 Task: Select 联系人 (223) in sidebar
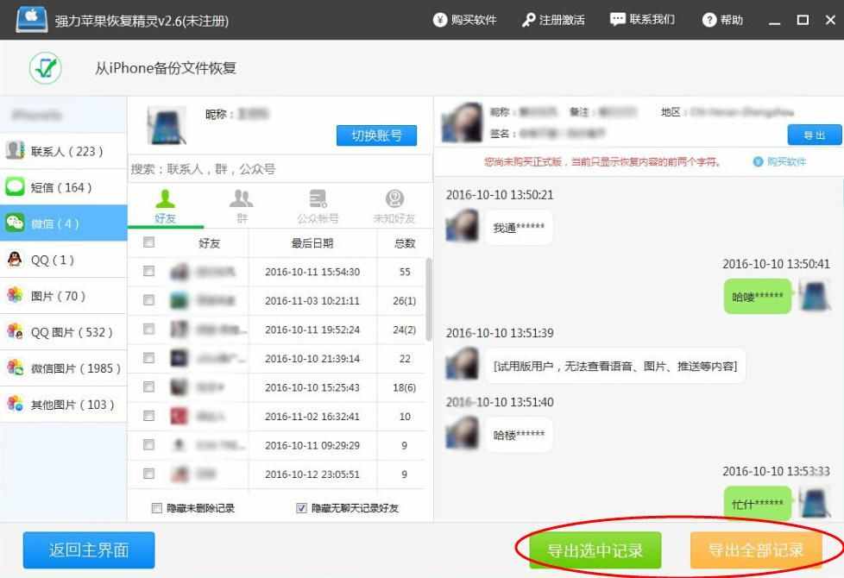pyautogui.click(x=64, y=151)
